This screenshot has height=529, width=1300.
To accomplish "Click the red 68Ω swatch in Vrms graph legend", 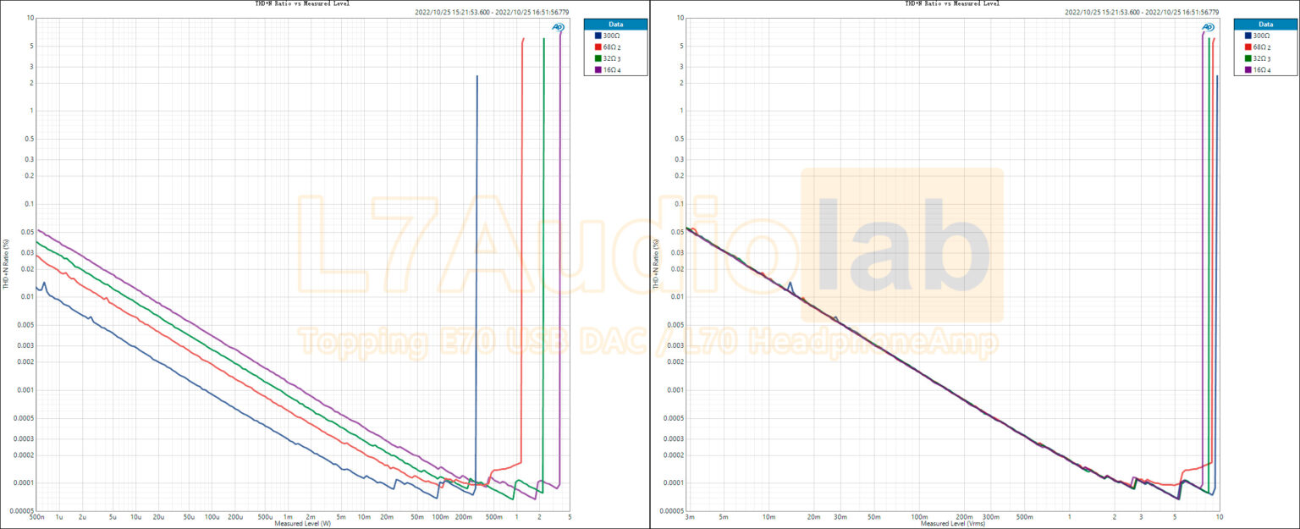I will (x=1248, y=47).
